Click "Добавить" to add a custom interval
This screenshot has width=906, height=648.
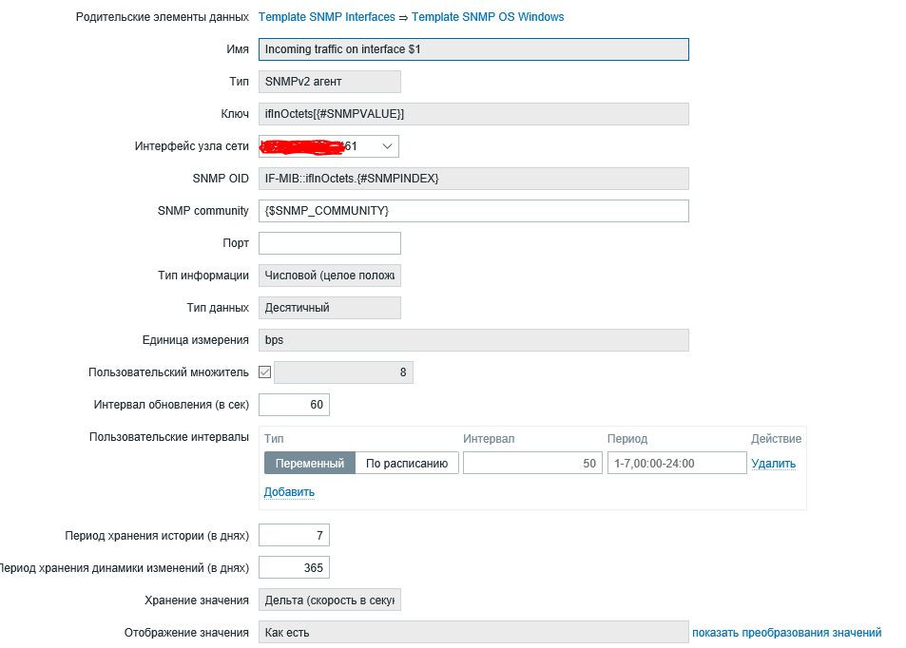(289, 492)
